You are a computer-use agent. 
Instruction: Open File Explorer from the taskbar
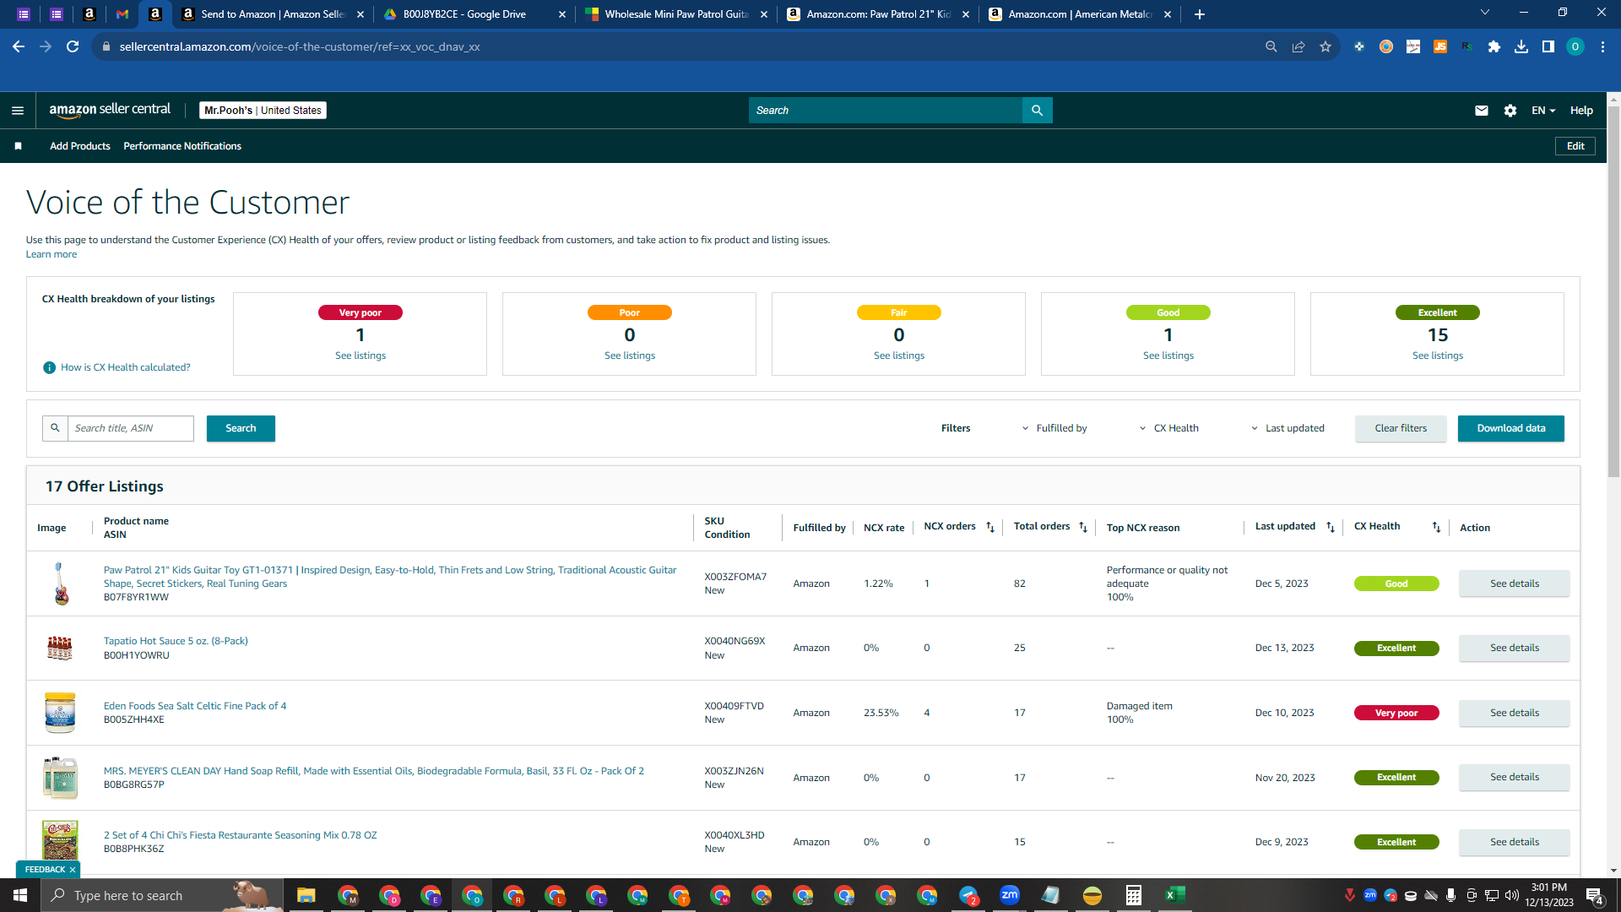306,895
